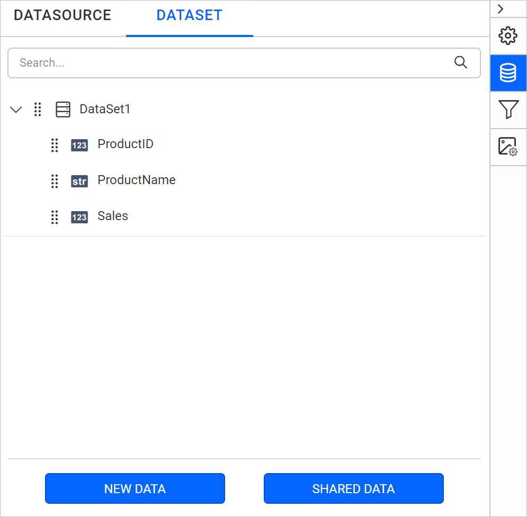The image size is (527, 517).
Task: Click the drag handle beside ProductName
Action: [54, 181]
